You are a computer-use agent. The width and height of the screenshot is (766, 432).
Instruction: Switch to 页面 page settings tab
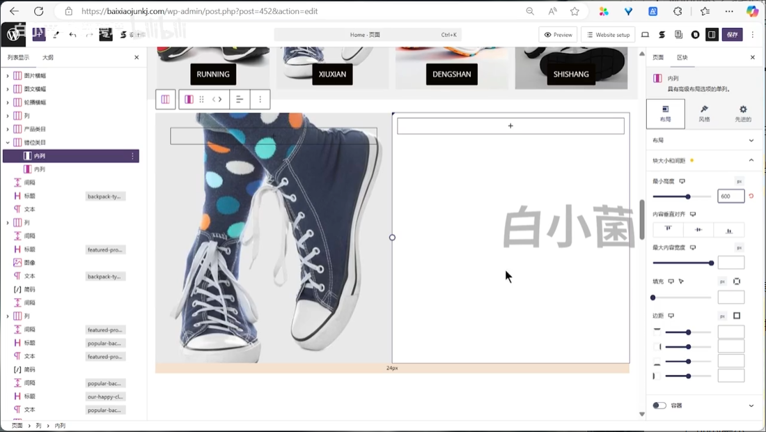[658, 57]
